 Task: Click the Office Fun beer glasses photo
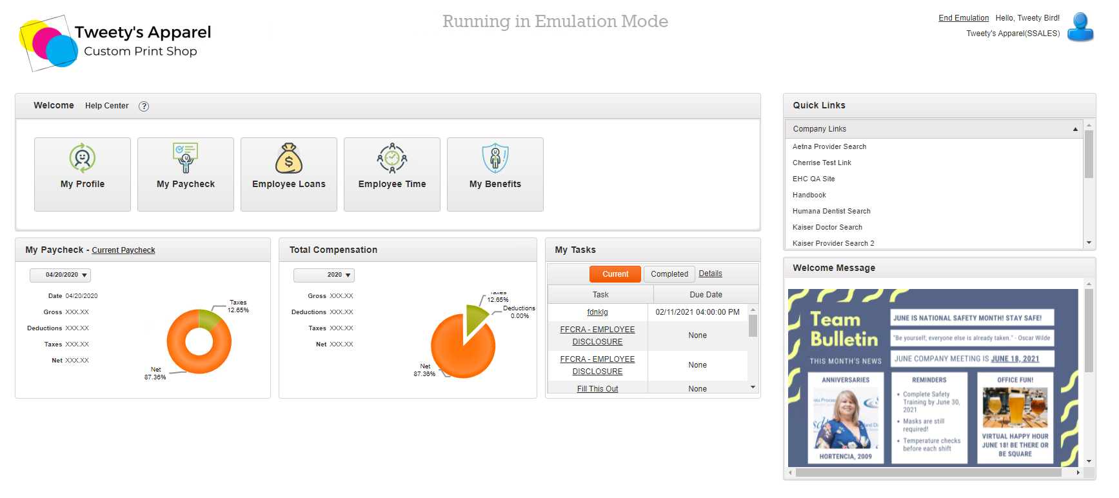[1015, 408]
